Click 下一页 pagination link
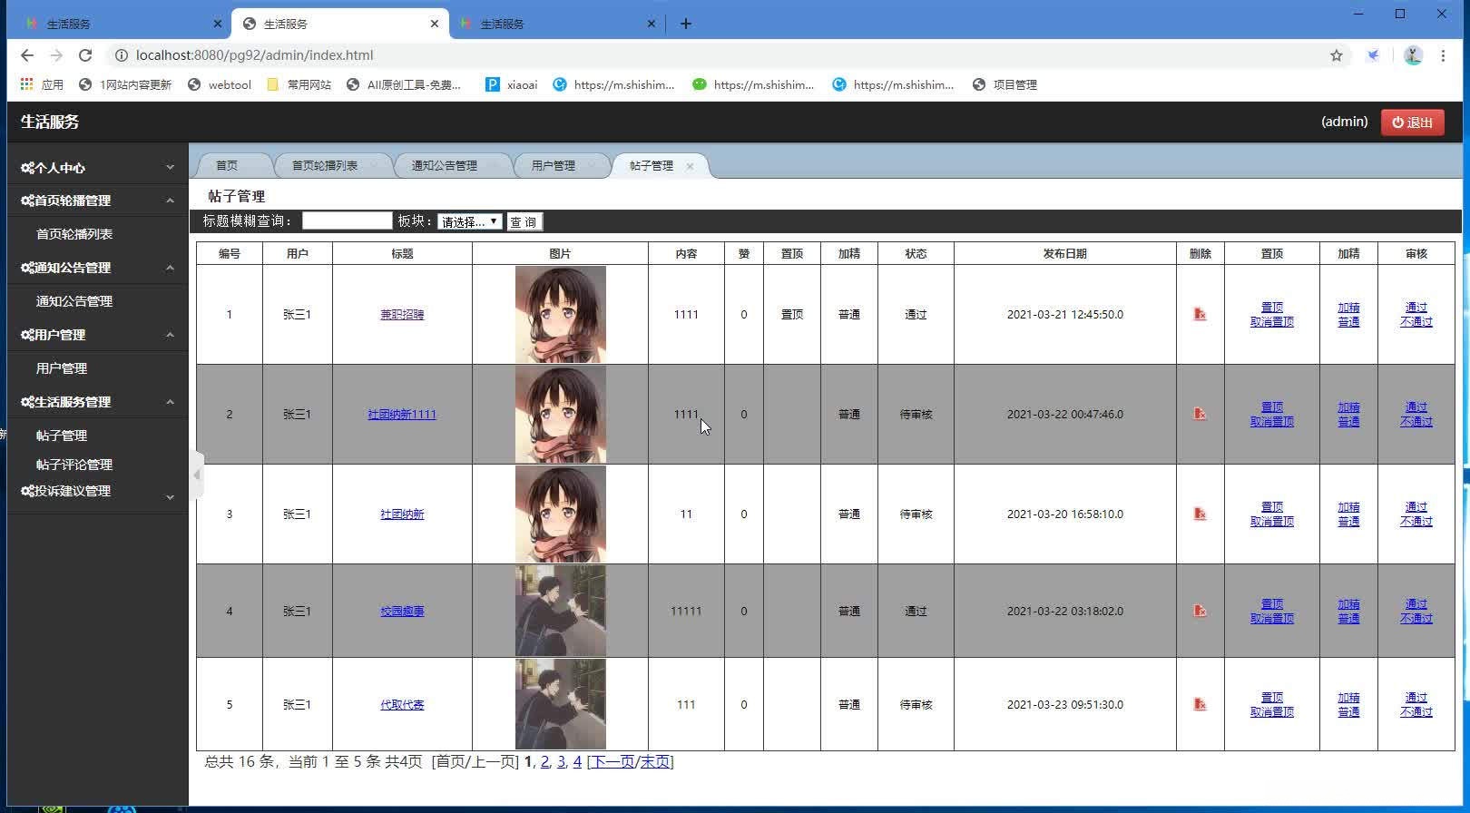Image resolution: width=1470 pixels, height=813 pixels. [x=612, y=762]
